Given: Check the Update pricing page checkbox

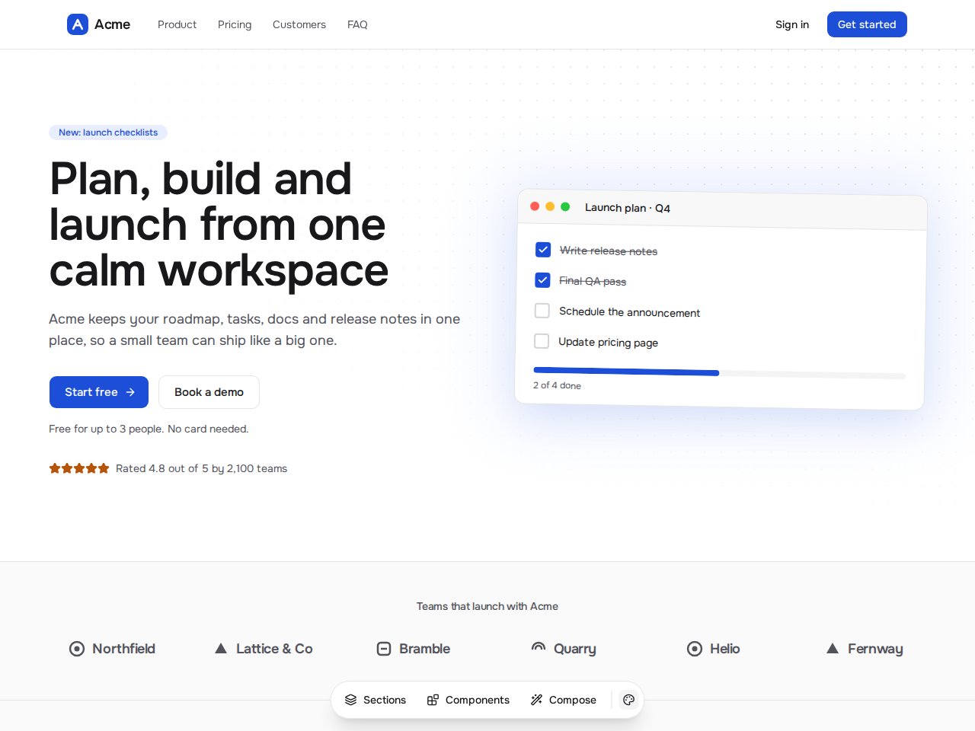Looking at the screenshot, I should point(542,341).
